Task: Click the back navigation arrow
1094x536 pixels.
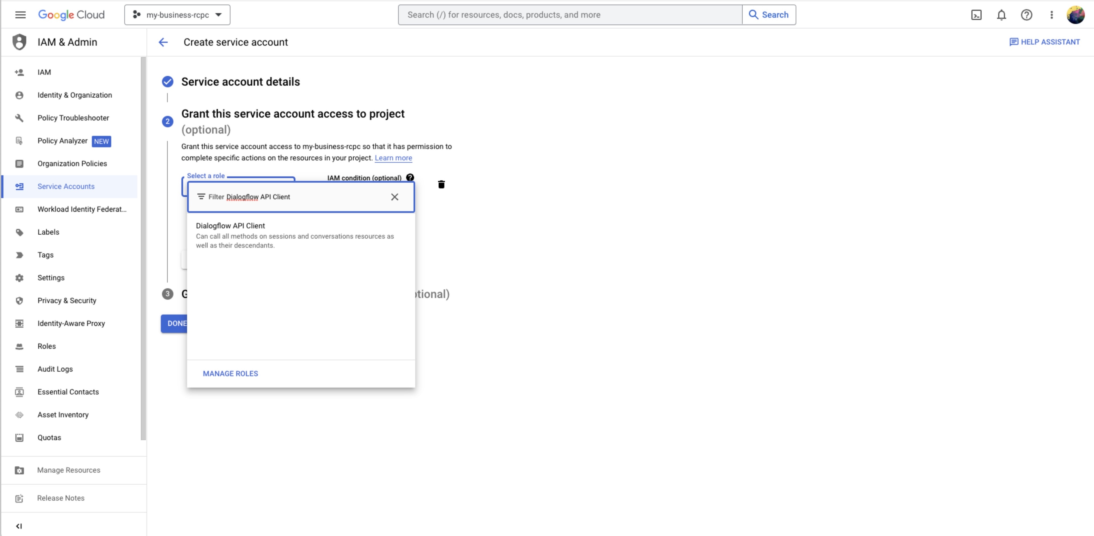Action: [x=163, y=42]
